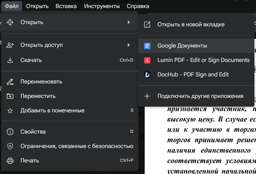The height and width of the screenshot is (174, 256).
Task: Choose Переименовать to rename the file
Action: 70,82
